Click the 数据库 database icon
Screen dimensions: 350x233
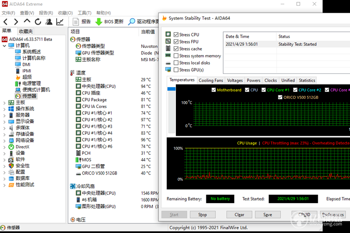point(11,178)
